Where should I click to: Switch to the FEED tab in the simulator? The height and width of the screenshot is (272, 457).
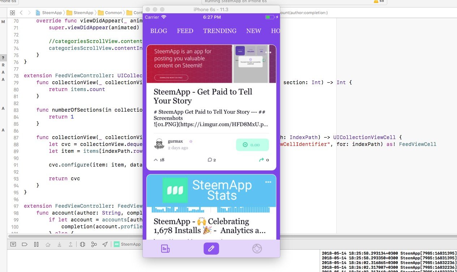[185, 31]
